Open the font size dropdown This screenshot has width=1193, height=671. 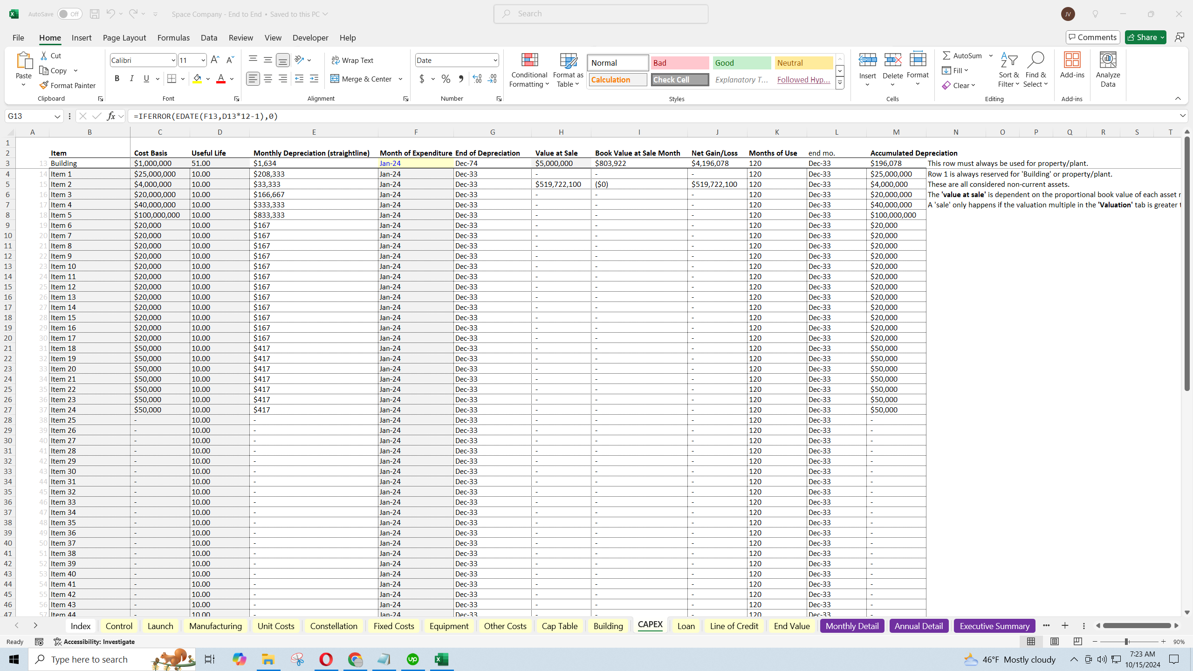pyautogui.click(x=203, y=60)
